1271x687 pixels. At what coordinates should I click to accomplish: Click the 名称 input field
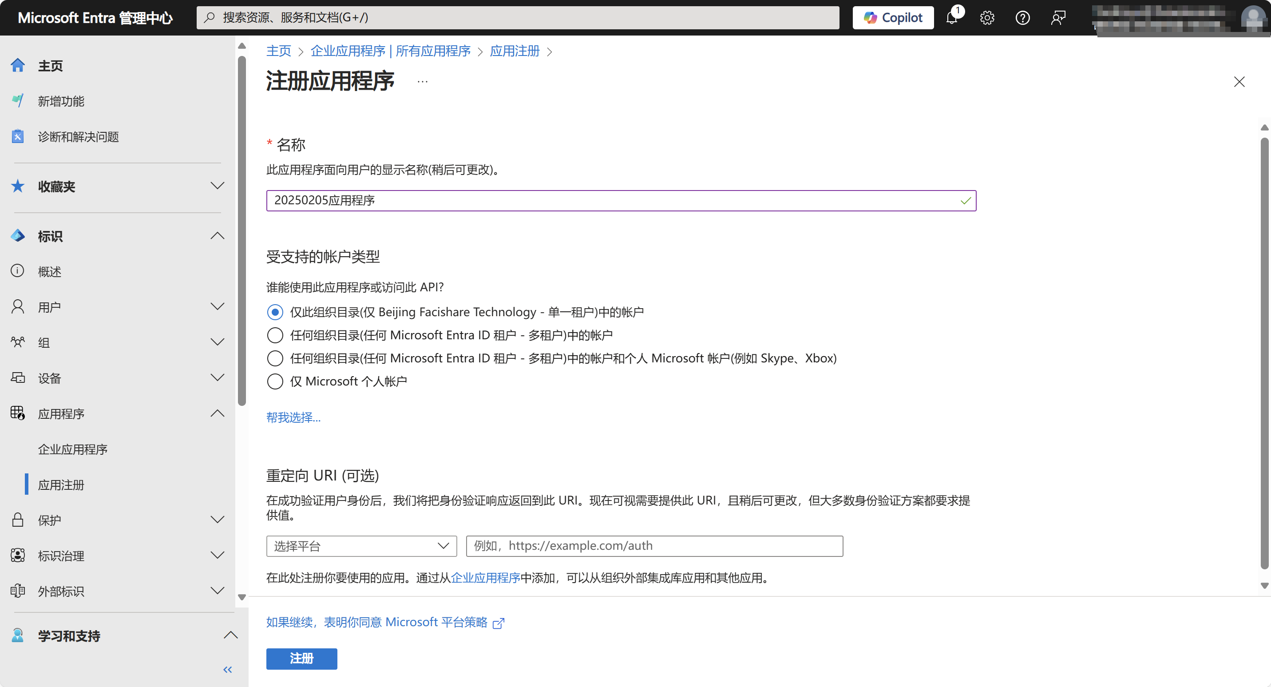[621, 200]
